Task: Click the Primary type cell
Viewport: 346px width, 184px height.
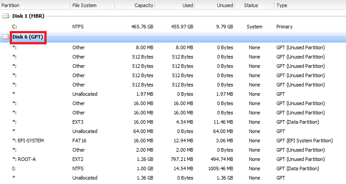Action: click(284, 27)
